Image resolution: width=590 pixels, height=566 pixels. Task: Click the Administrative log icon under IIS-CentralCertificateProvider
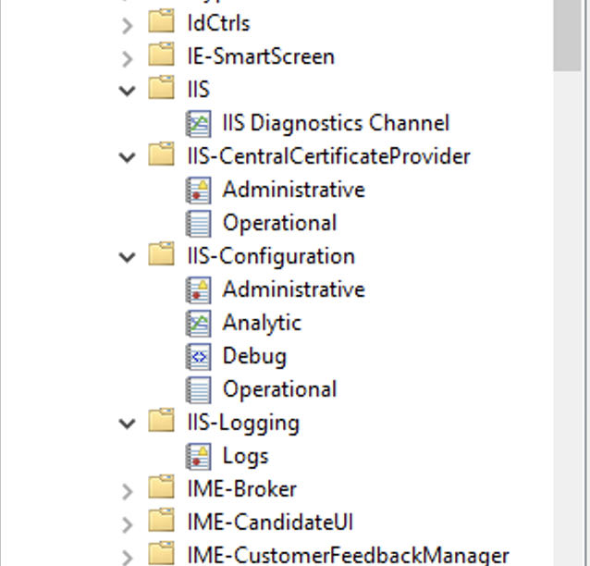pyautogui.click(x=198, y=190)
